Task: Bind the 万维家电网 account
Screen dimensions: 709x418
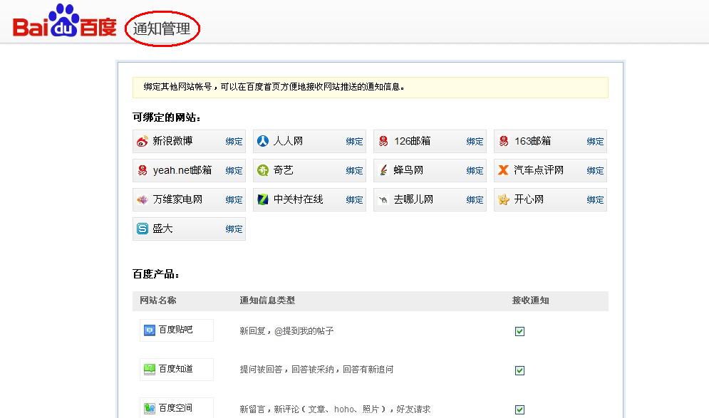Action: pyautogui.click(x=234, y=200)
